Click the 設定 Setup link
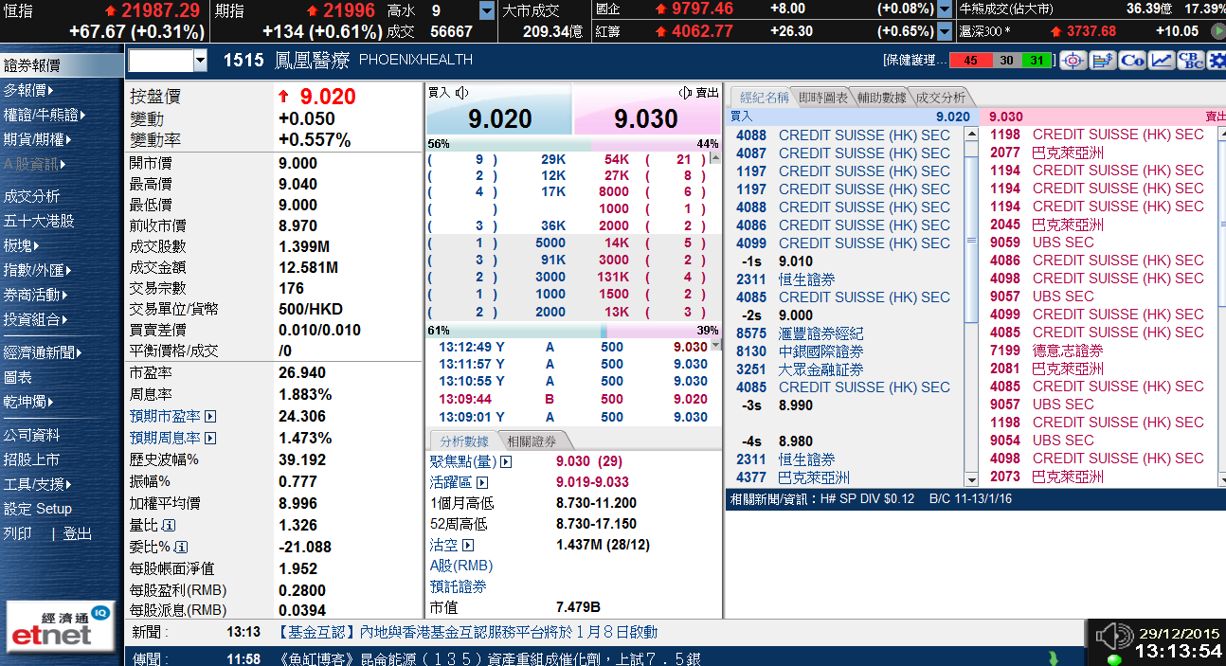Viewport: 1226px width, 666px height. tap(38, 509)
